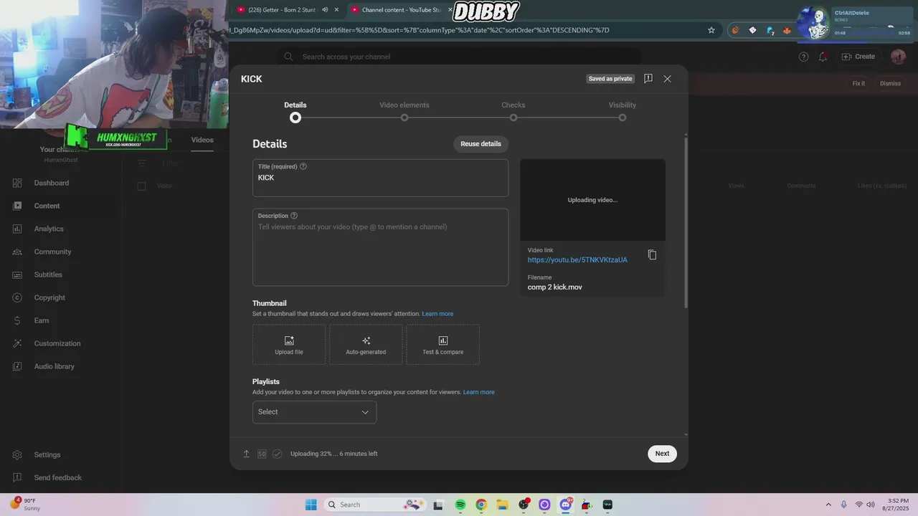Open the https://youtu.be/5TNKVKtzaUA video link
The image size is (918, 516).
click(577, 260)
